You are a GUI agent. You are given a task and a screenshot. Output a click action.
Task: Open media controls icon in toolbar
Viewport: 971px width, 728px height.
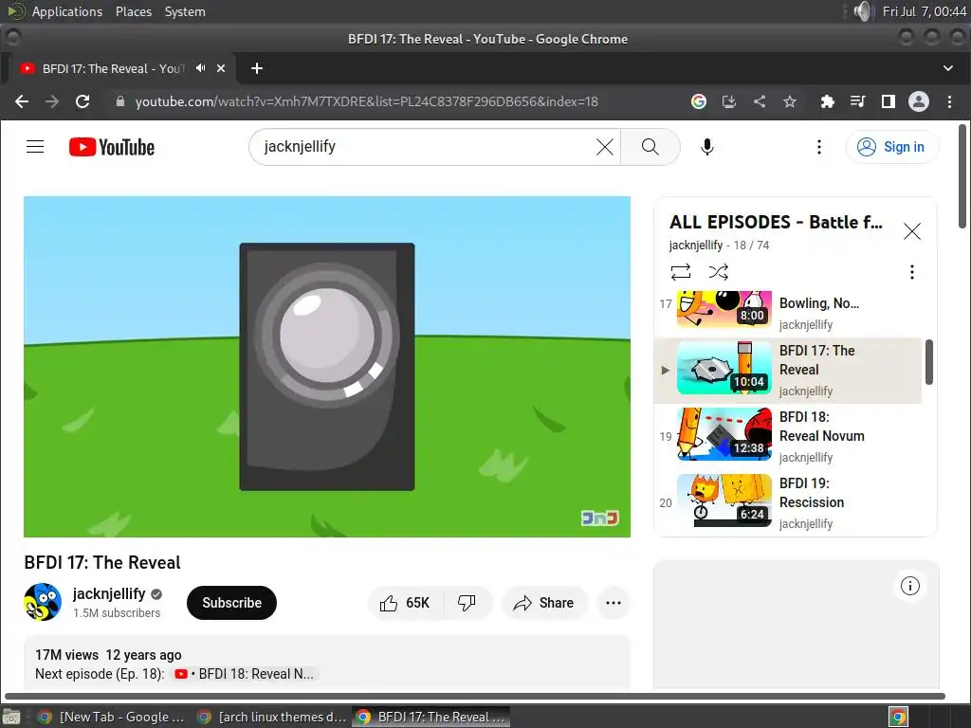(x=857, y=101)
